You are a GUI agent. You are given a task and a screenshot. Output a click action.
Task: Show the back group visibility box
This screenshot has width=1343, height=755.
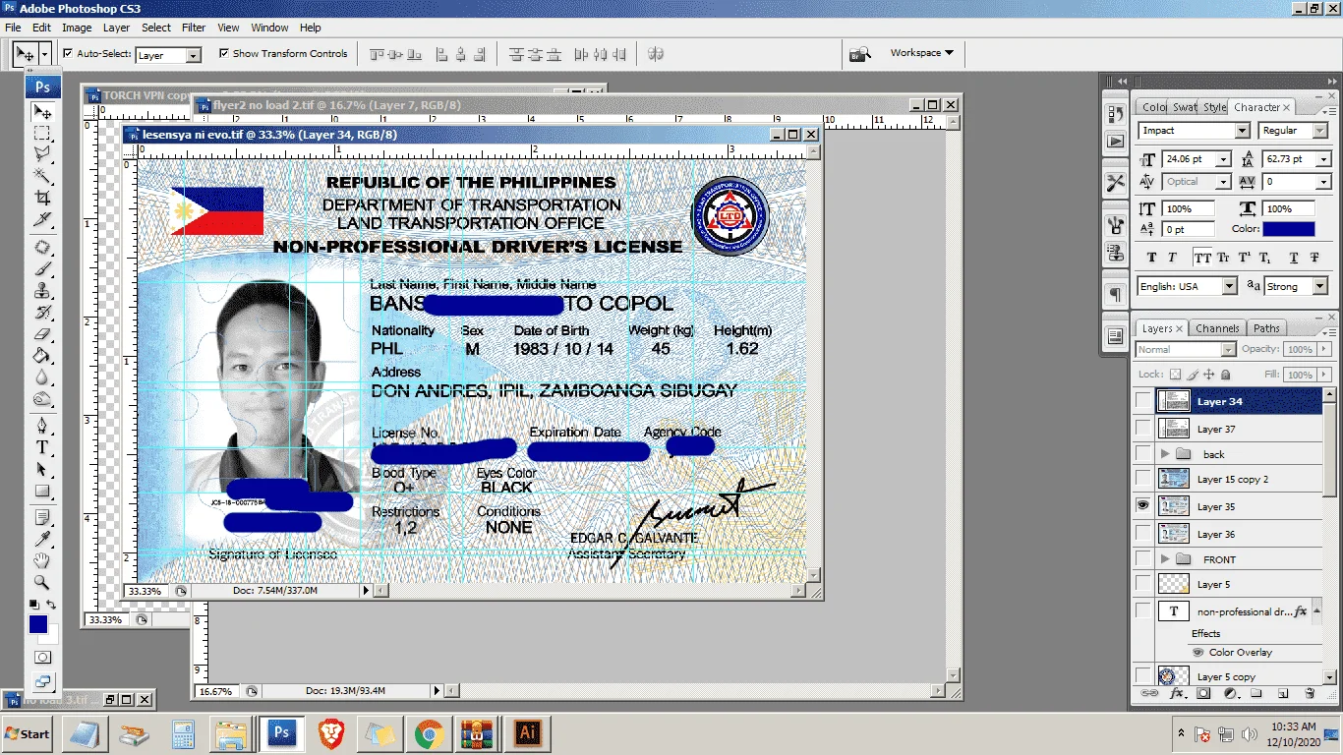click(x=1142, y=453)
